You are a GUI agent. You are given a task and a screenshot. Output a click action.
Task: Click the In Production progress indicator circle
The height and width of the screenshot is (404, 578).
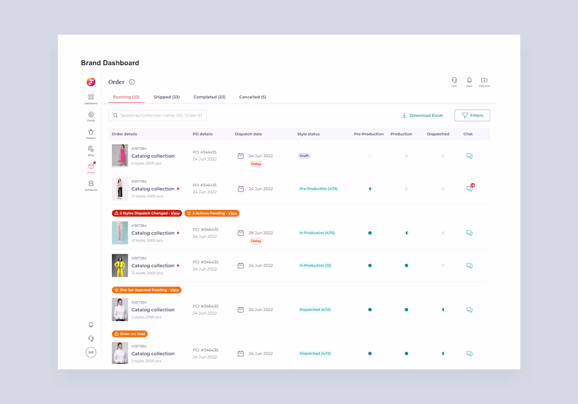click(407, 232)
